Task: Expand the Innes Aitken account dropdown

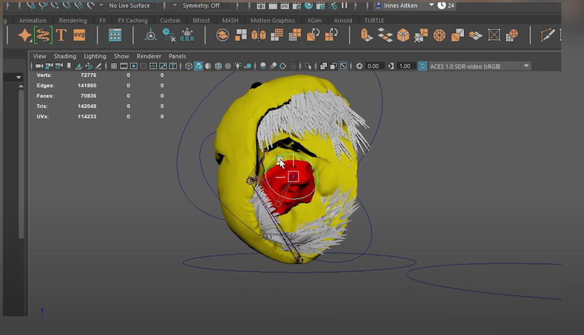Action: tap(432, 5)
